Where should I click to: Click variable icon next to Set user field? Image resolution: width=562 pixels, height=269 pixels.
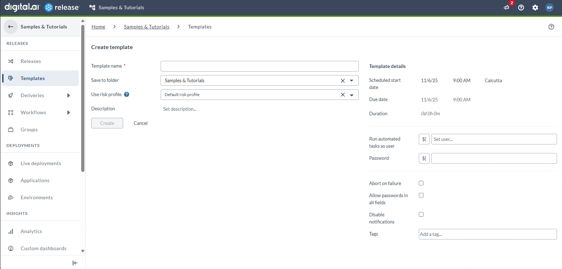point(424,139)
